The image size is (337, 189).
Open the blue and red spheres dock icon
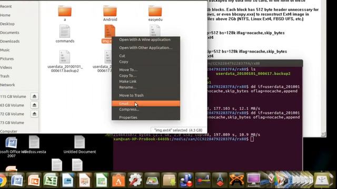click(186, 181)
